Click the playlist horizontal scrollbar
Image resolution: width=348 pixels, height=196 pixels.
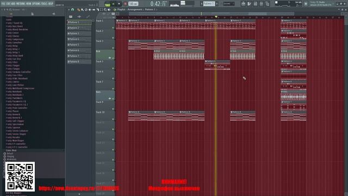point(231,14)
